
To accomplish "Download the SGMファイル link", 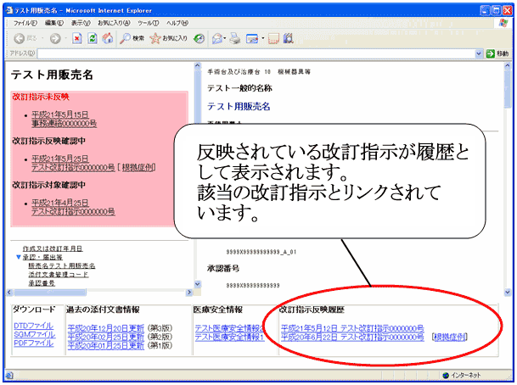I will [35, 334].
